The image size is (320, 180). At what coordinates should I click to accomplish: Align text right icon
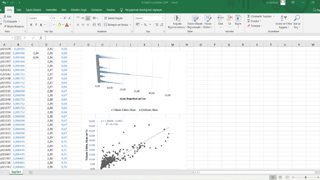[x=88, y=25]
